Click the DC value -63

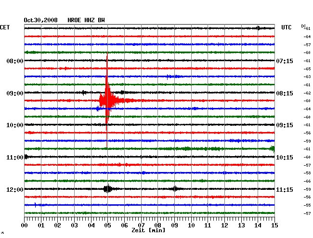307,77
